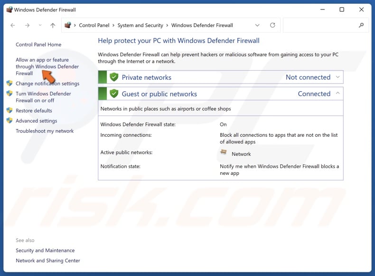Open Turn Windows Defender Firewall on or off

[x=43, y=97]
